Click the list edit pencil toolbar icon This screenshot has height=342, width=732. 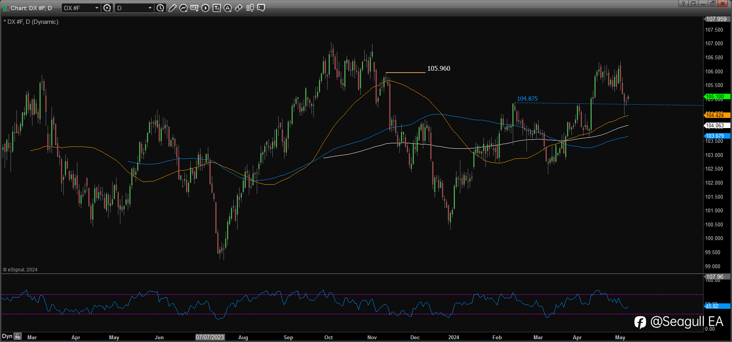click(x=250, y=8)
